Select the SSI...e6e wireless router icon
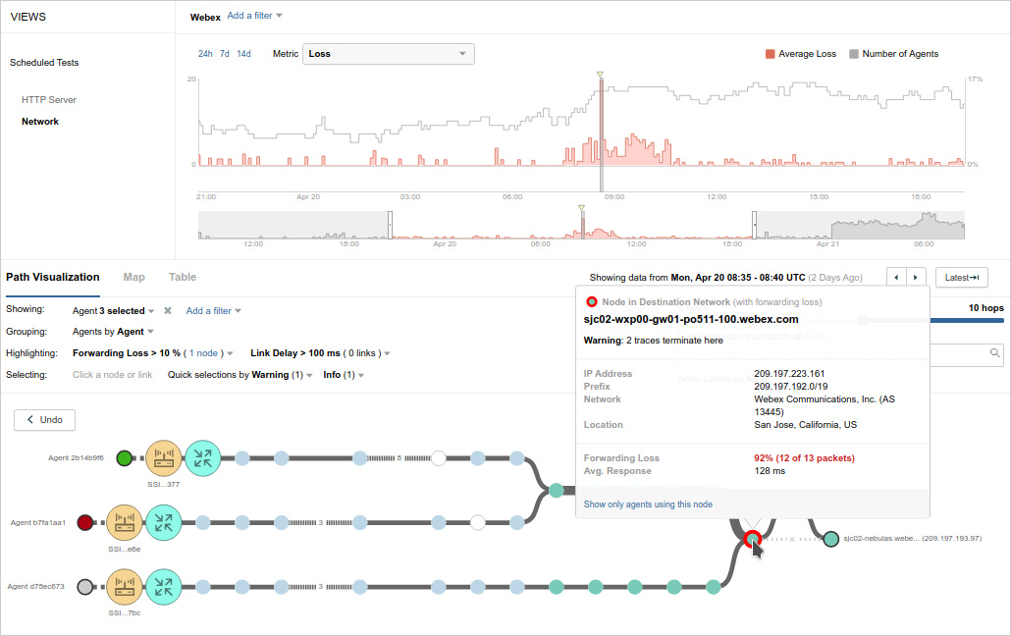Screen dimensions: 1011x636 124,522
